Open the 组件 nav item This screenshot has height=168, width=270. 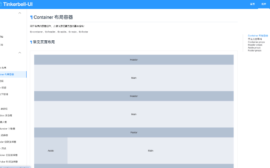click(x=264, y=4)
